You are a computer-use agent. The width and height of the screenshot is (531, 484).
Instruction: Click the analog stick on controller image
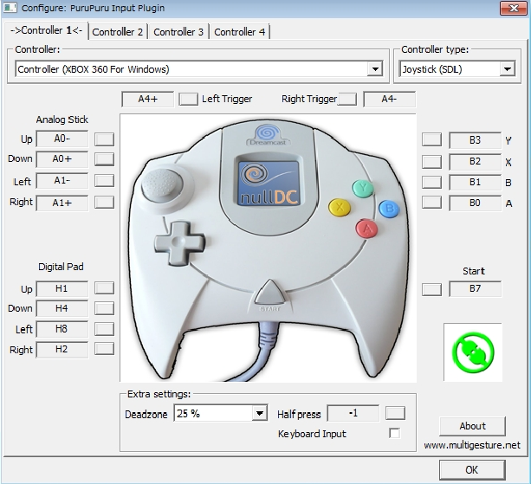163,185
